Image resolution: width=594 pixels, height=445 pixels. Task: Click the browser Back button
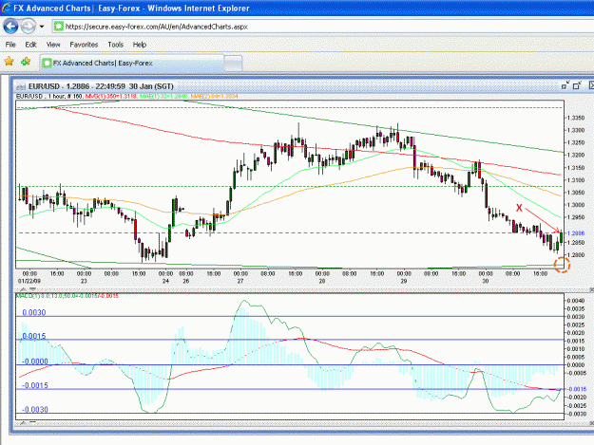coord(10,27)
